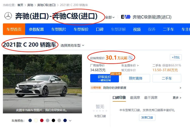Screen dimensions: 190x131
Task: Switch to 参数配置 tab
Action: click(x=36, y=29)
